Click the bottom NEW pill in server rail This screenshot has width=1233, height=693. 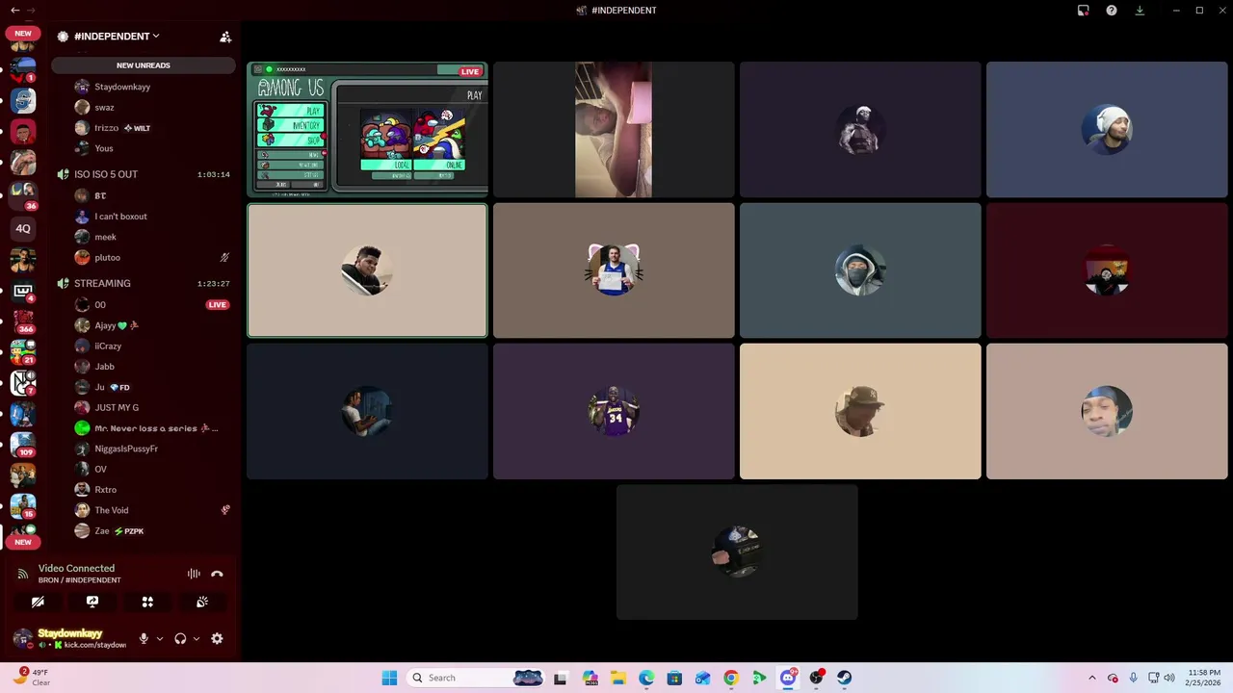(23, 542)
